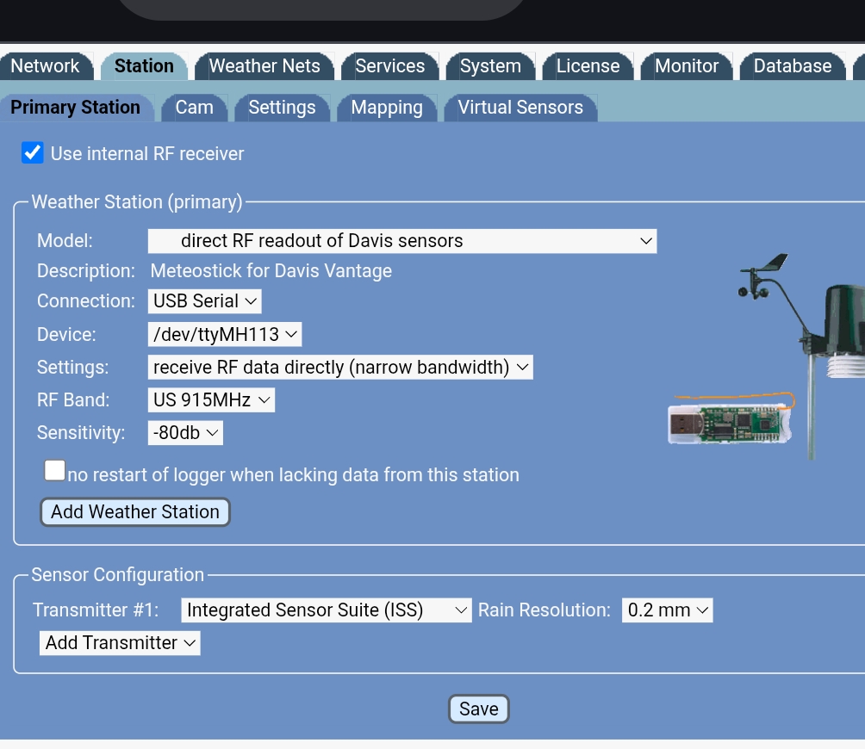Open the Database tab
Screen dimensions: 865x749
792,65
